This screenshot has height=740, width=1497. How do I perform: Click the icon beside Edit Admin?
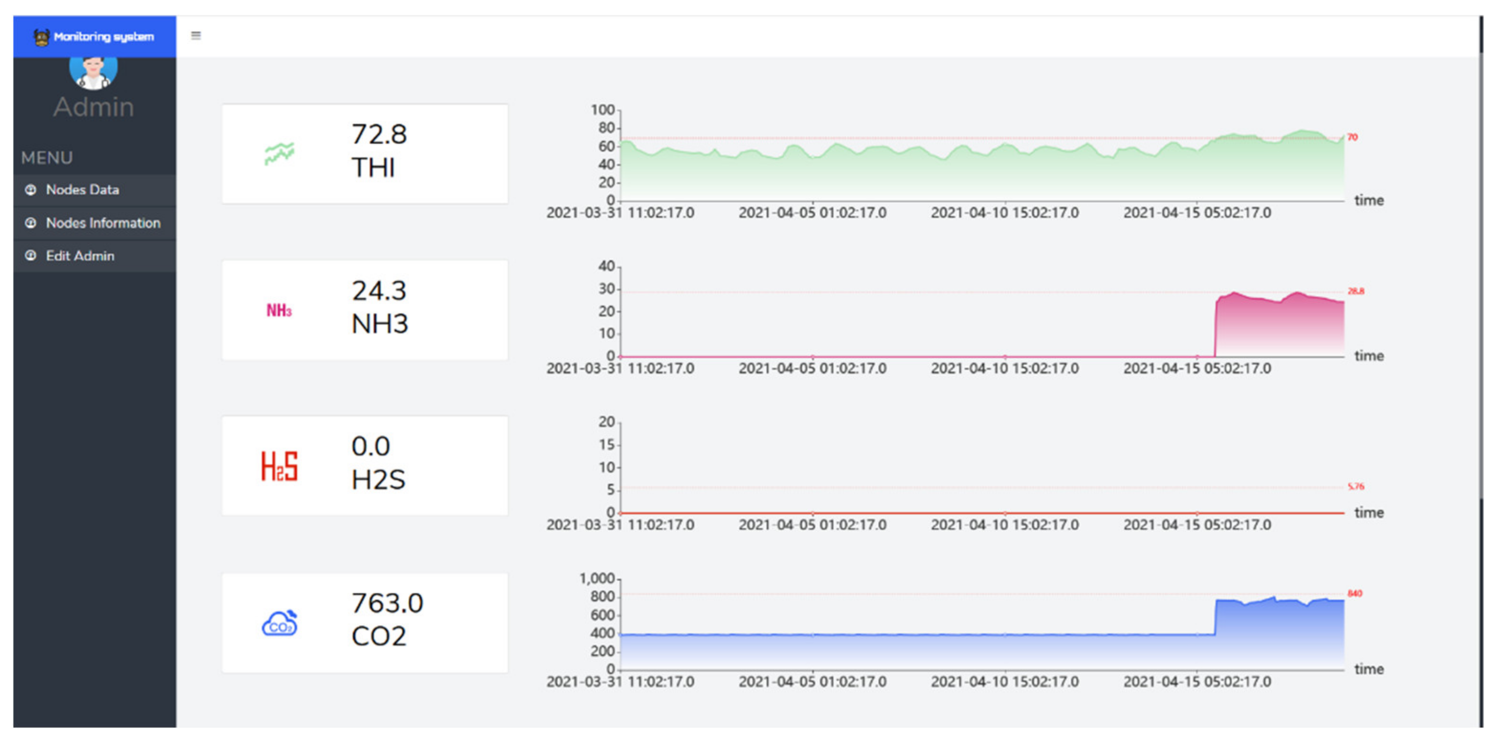click(31, 256)
